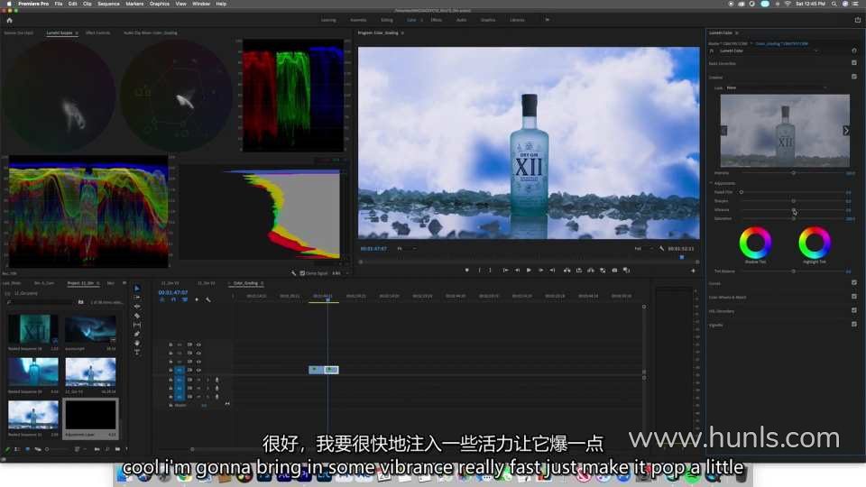Viewport: 866px width, 487px height.
Task: Toggle the top video track eye visibility
Action: [x=198, y=345]
